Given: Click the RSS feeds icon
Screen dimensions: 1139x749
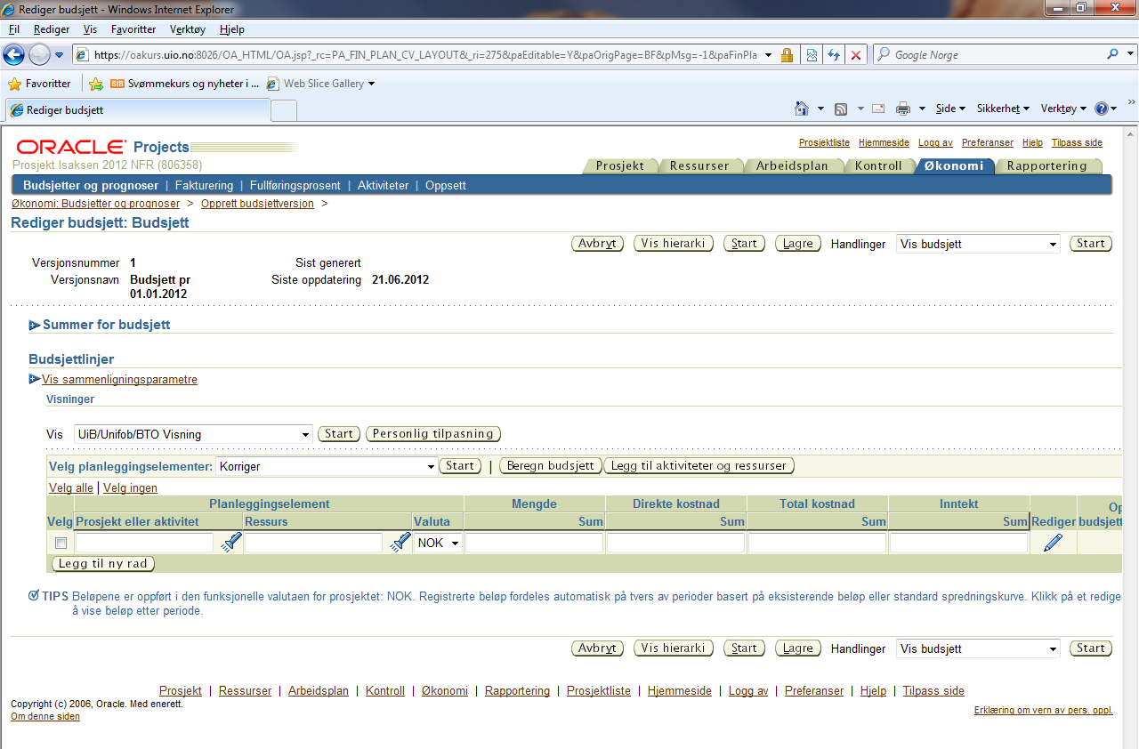Looking at the screenshot, I should [840, 109].
